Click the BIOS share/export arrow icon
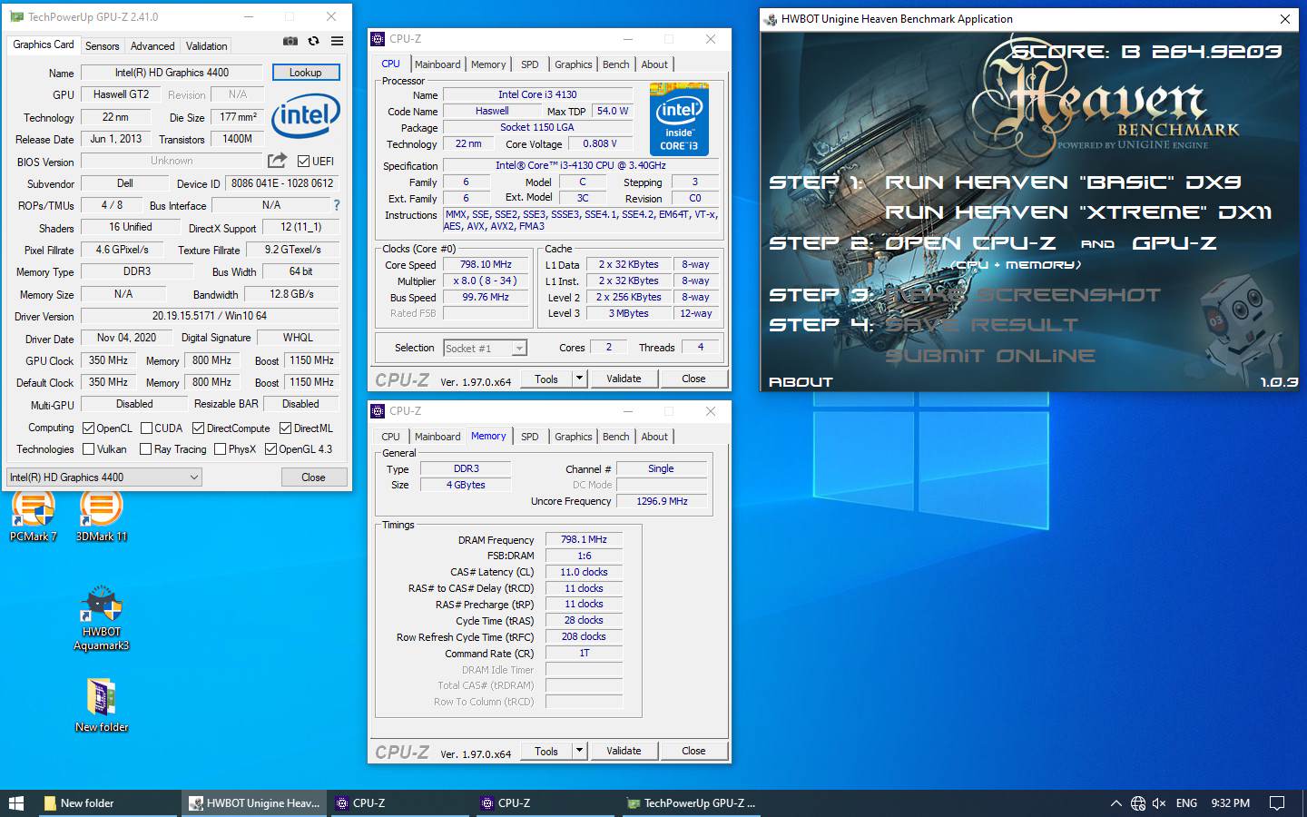 (x=277, y=161)
